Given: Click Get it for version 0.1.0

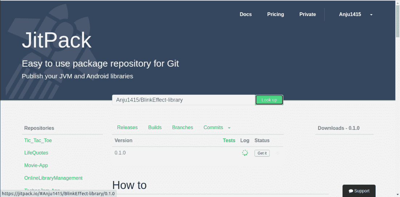Looking at the screenshot, I should (262, 153).
